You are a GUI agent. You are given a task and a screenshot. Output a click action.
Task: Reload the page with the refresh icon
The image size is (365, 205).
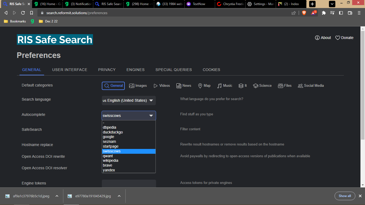point(23,13)
